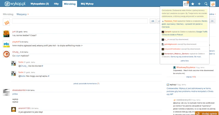Focus the new microblog entry field
The height and width of the screenshot is (115, 219).
click(x=80, y=21)
